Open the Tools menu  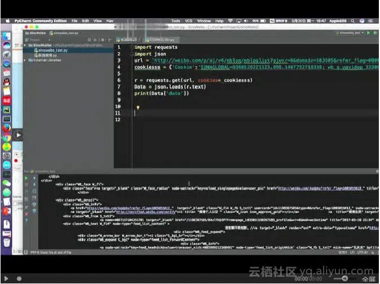click(176, 21)
